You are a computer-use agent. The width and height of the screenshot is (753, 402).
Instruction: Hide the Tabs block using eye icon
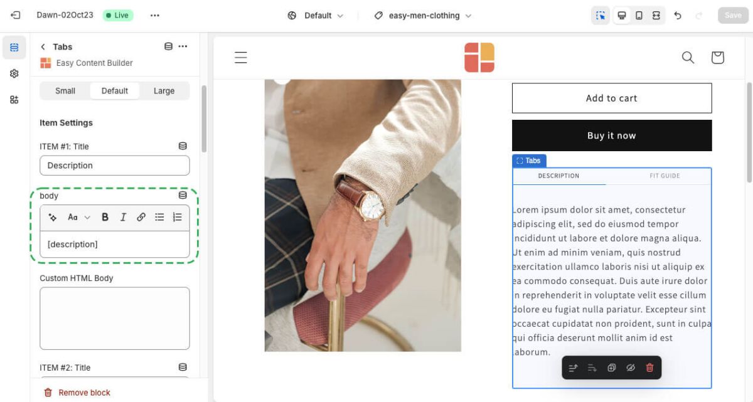631,368
